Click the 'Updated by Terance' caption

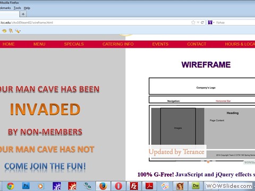176,152
